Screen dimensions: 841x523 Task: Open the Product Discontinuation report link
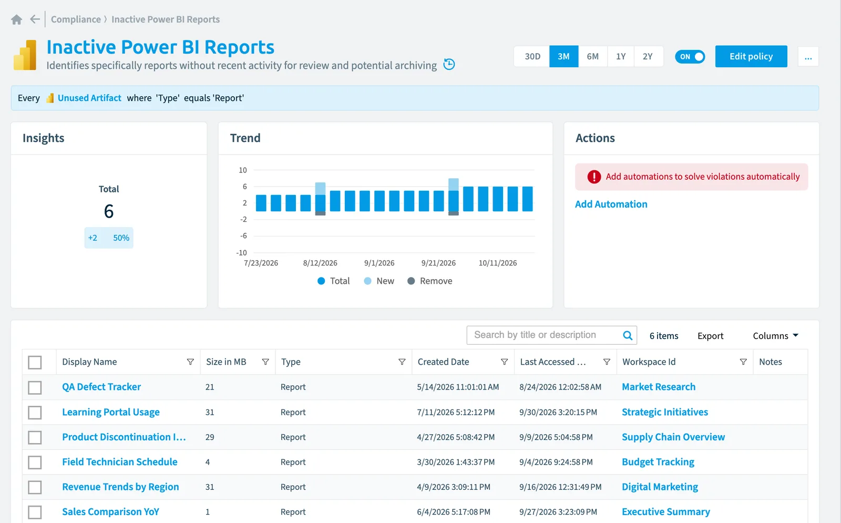pyautogui.click(x=124, y=437)
